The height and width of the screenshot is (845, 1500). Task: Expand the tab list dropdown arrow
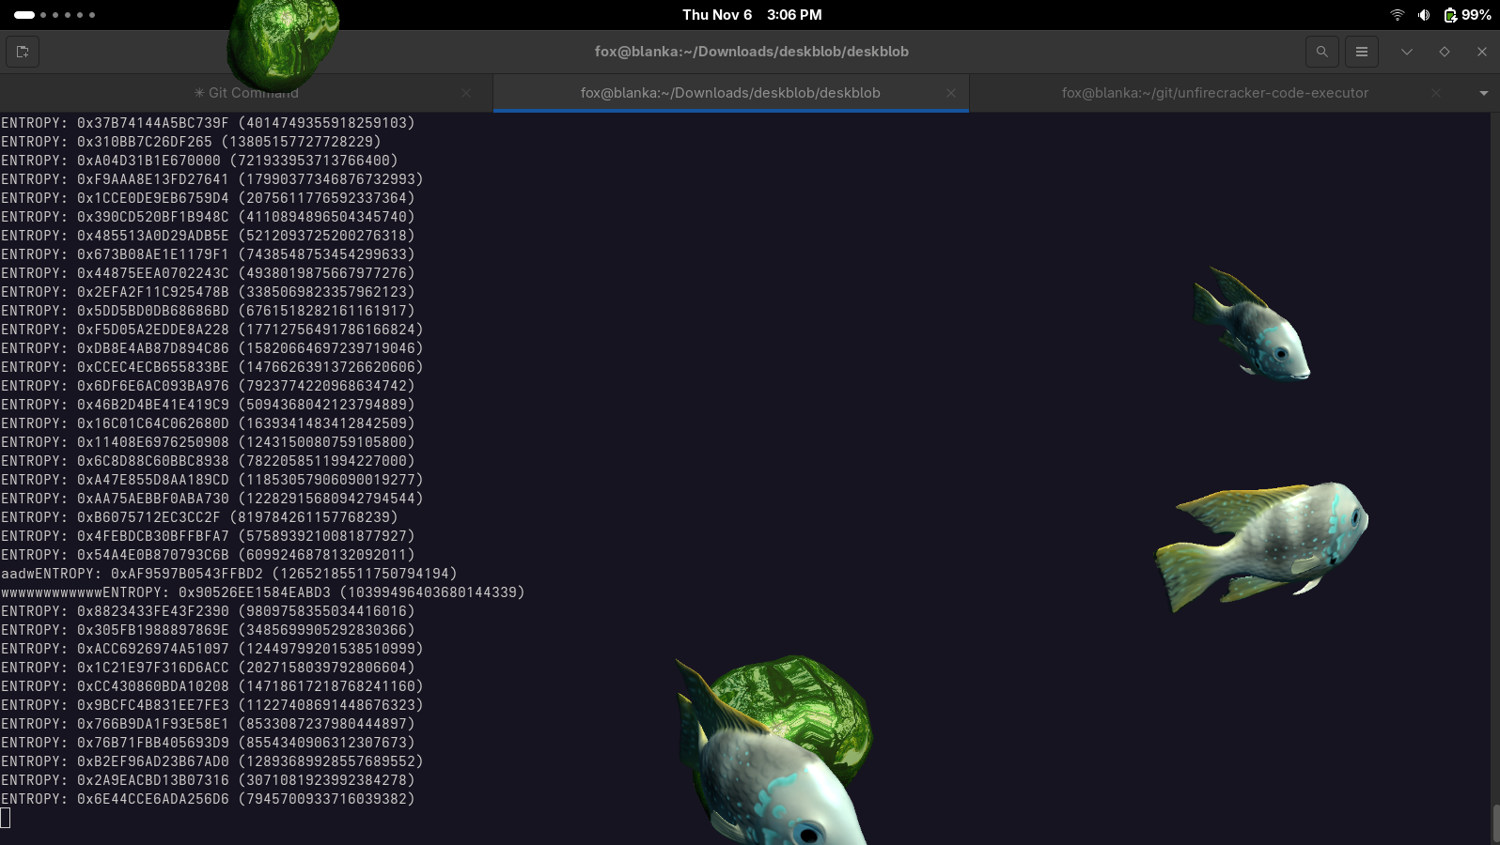1483,93
